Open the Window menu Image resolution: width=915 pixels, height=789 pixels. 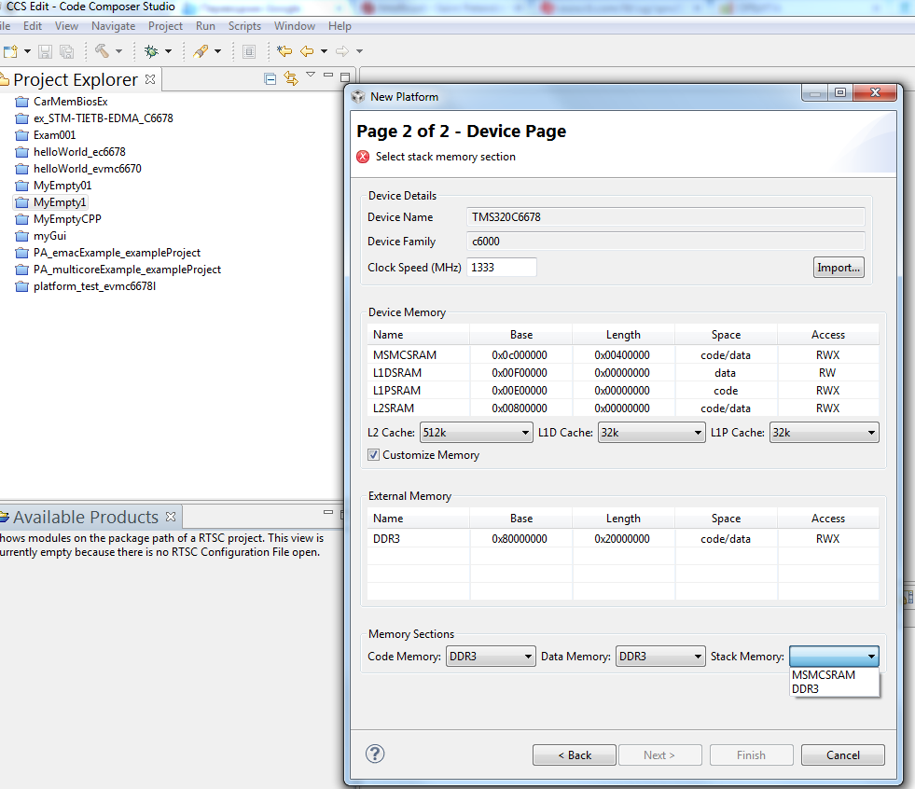point(295,26)
